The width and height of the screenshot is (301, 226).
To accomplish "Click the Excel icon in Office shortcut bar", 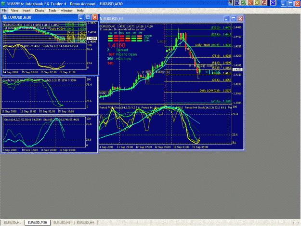I will (x=244, y=3).
